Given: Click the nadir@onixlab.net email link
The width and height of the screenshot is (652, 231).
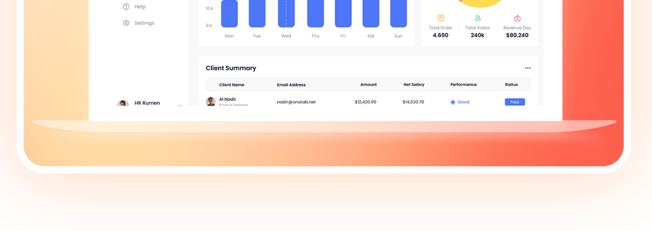Looking at the screenshot, I should coord(296,102).
